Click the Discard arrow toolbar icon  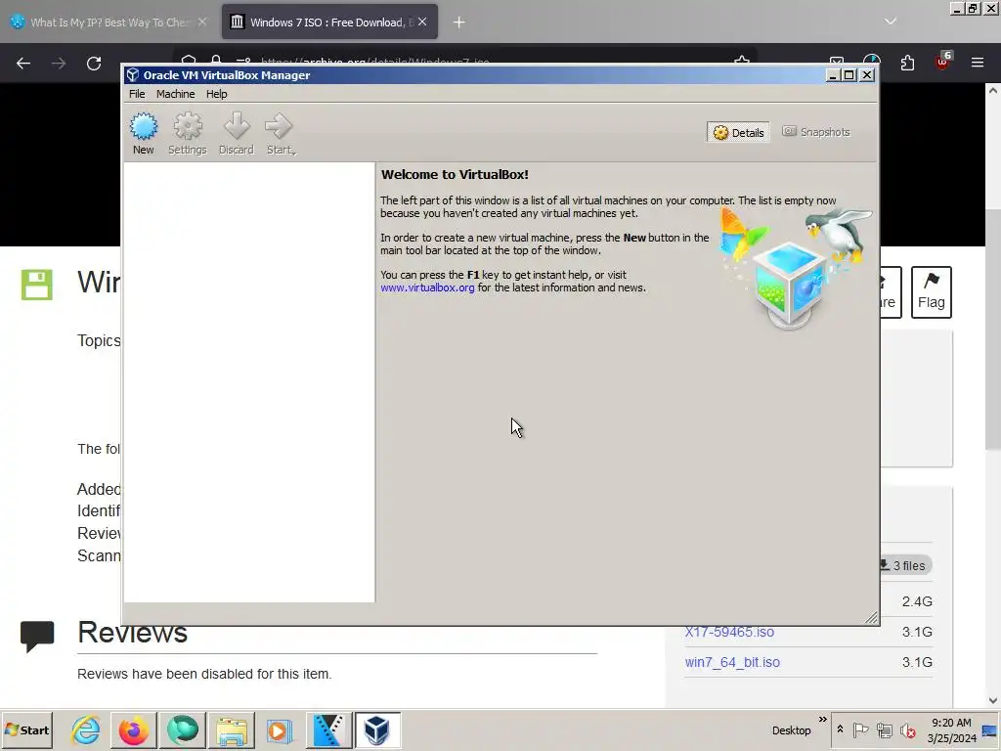237,133
